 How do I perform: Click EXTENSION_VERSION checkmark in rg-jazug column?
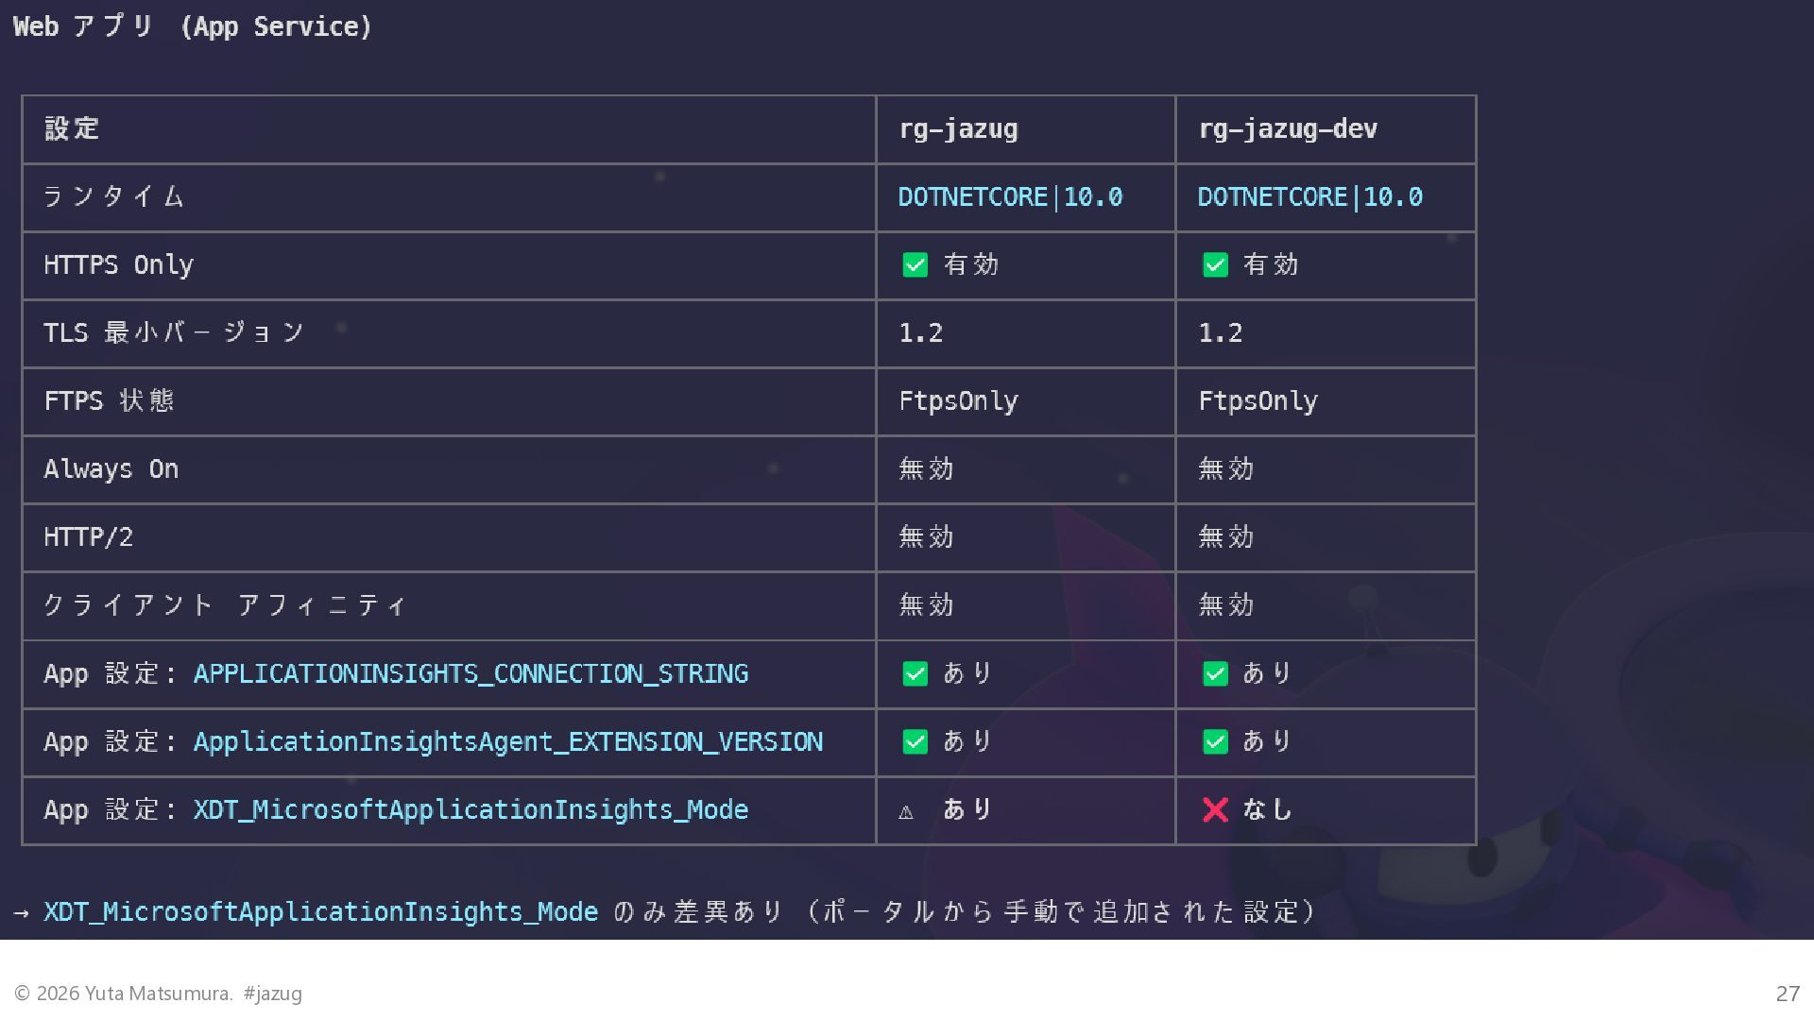[915, 741]
